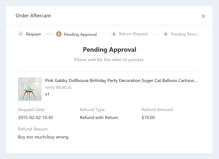Select the Pending Approval step label
219x159 pixels.
tap(80, 34)
